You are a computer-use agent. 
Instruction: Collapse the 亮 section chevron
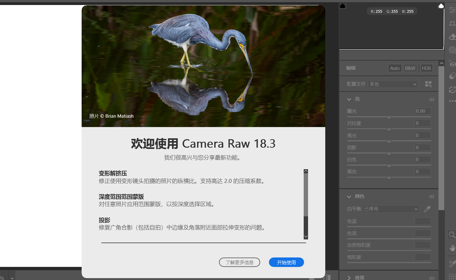click(x=349, y=99)
